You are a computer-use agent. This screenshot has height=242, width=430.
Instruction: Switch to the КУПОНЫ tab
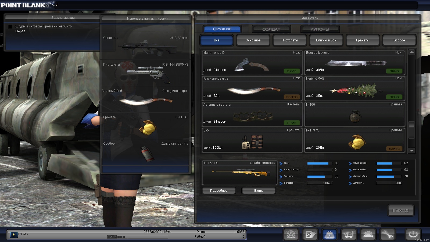(320, 29)
